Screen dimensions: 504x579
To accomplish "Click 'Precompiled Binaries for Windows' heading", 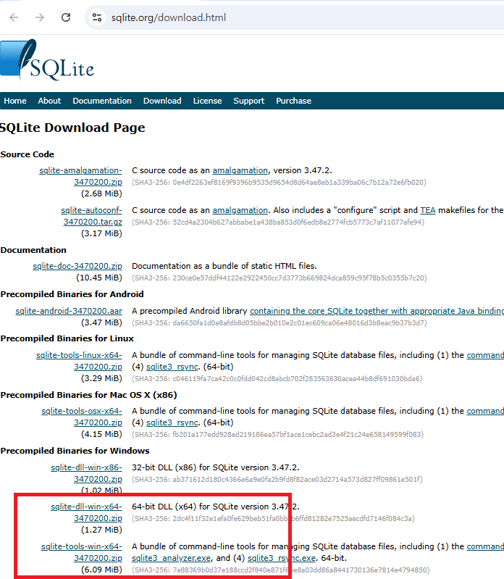I will 75,451.
